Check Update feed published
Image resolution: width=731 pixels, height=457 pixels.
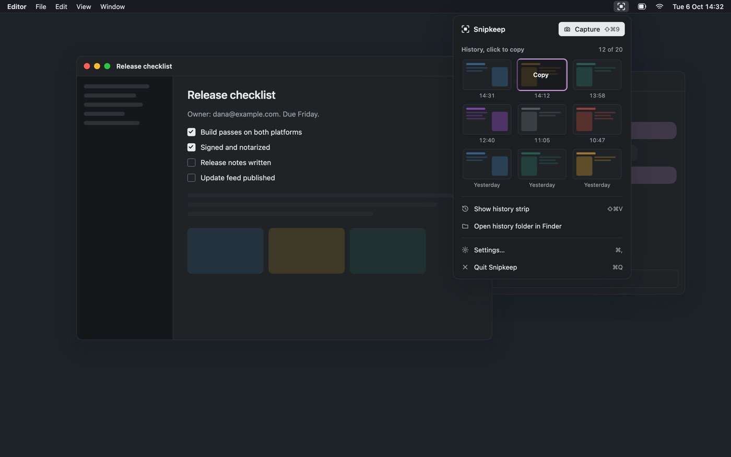coord(192,178)
